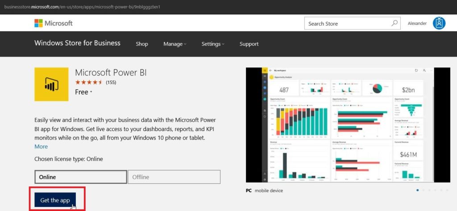
Task: Click the Power BI app icon
Action: 51,84
